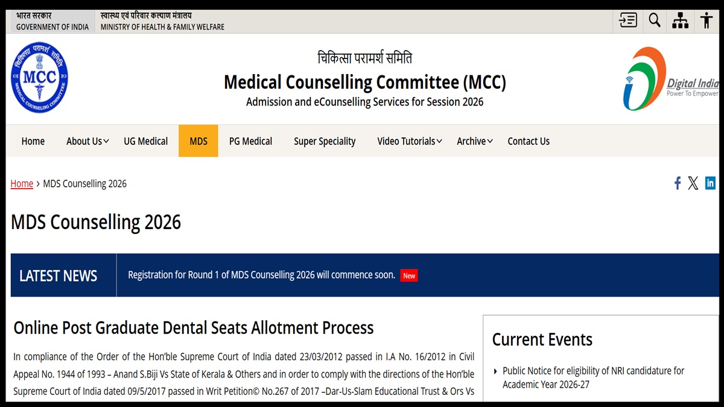Screen dimensions: 724x407
Task: Click Registration for Round 1 news item
Action: [261, 275]
